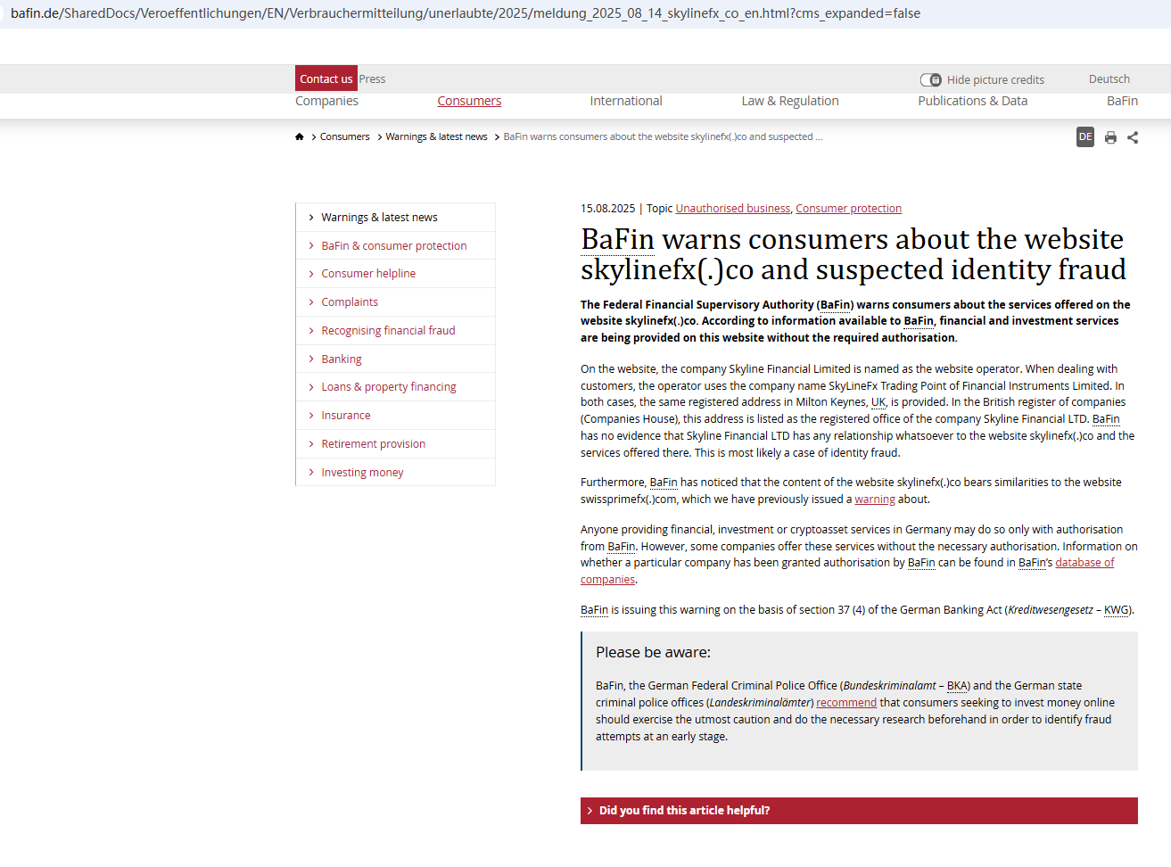Screen dimensions: 1171x867
Task: Open Complaints sidebar item
Action: (x=395, y=302)
